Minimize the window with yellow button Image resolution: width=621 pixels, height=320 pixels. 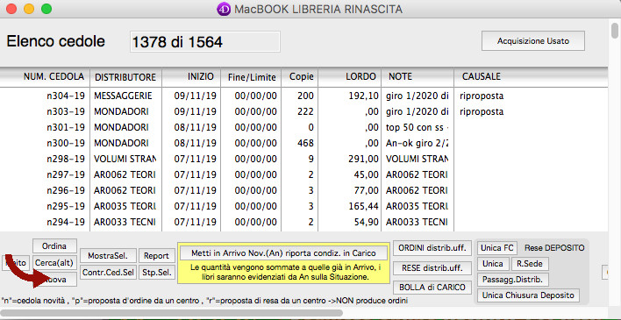(29, 9)
